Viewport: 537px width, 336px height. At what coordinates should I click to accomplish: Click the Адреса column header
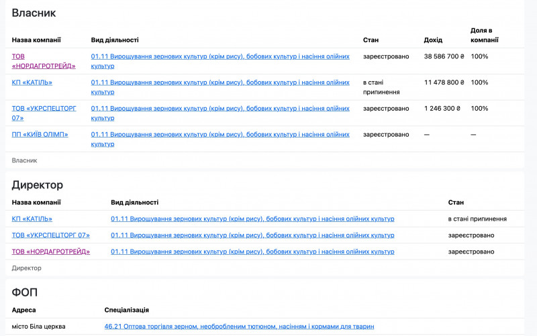pyautogui.click(x=23, y=310)
